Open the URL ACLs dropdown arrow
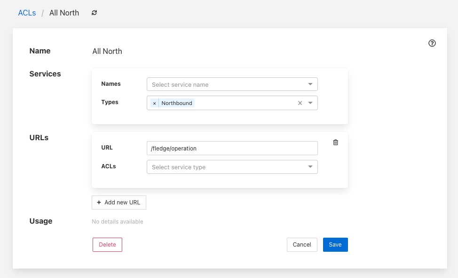 310,167
